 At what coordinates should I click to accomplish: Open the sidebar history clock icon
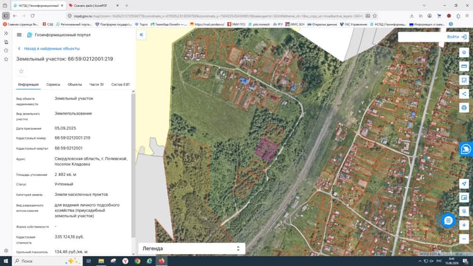click(6, 50)
